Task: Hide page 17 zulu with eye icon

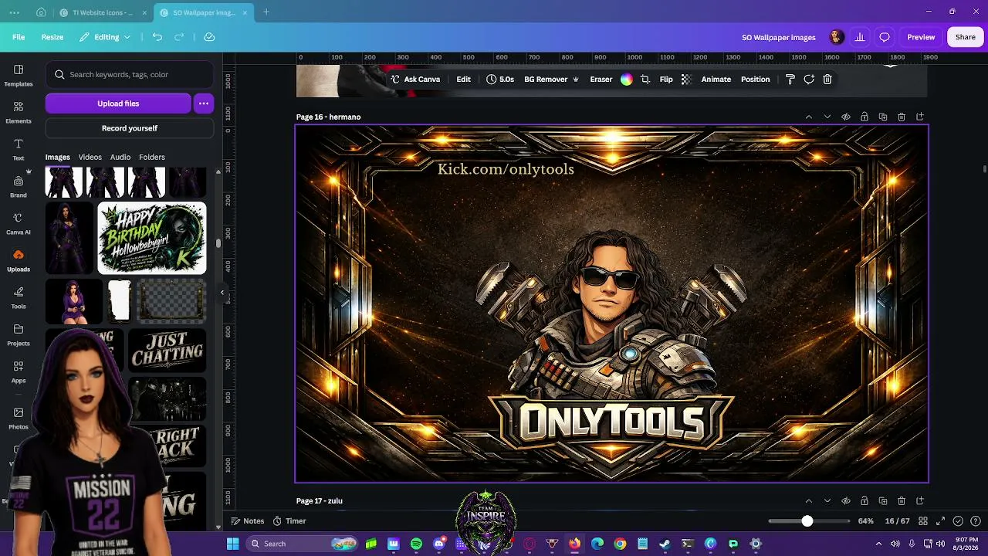Action: [x=846, y=501]
